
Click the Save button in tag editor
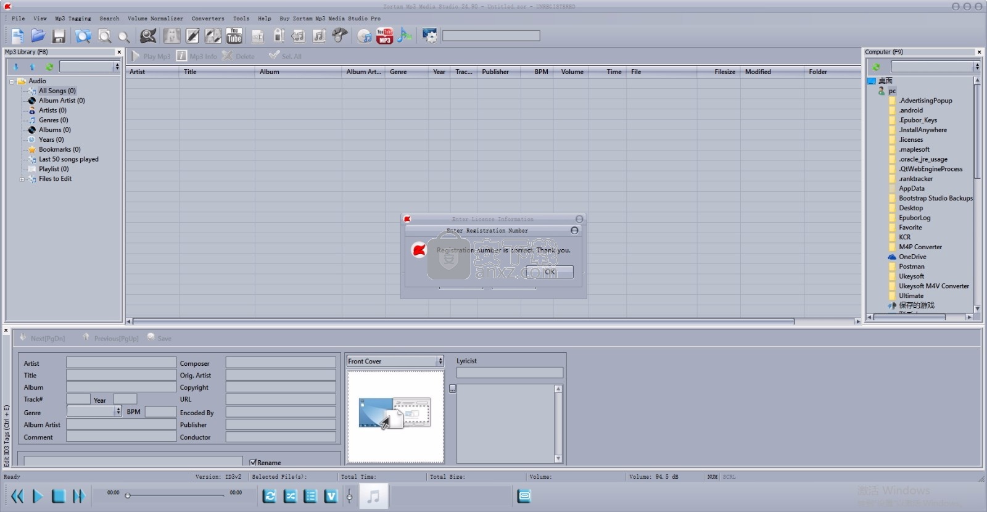click(x=159, y=338)
